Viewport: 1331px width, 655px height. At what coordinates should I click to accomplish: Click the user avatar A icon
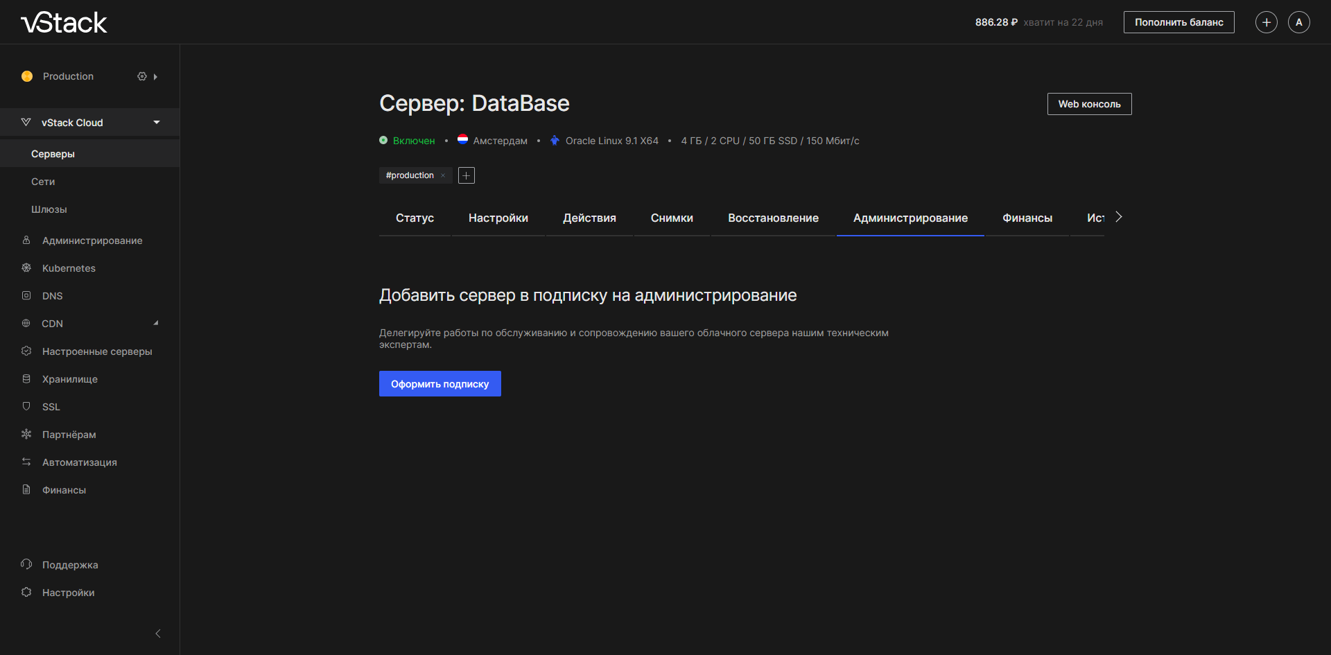coord(1298,22)
